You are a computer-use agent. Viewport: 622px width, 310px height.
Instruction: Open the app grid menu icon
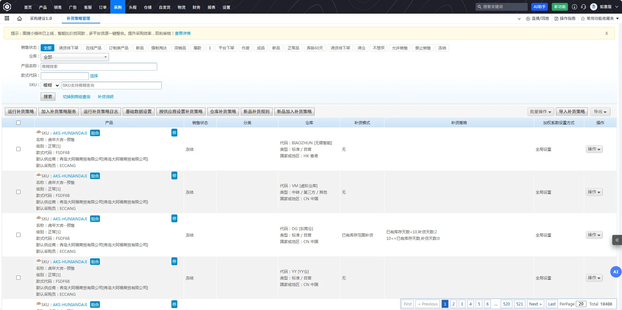point(7,19)
